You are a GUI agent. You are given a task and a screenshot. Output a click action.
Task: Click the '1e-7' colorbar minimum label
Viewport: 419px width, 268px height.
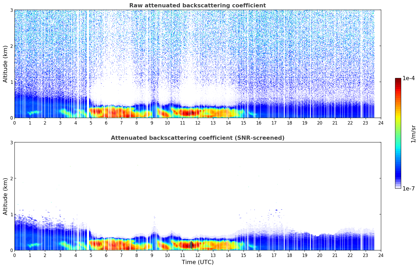408,189
